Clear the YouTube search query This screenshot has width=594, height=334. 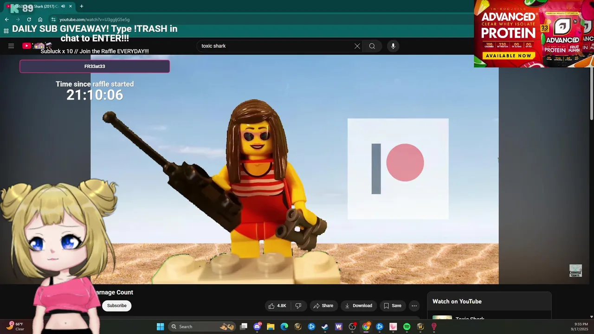coord(357,46)
